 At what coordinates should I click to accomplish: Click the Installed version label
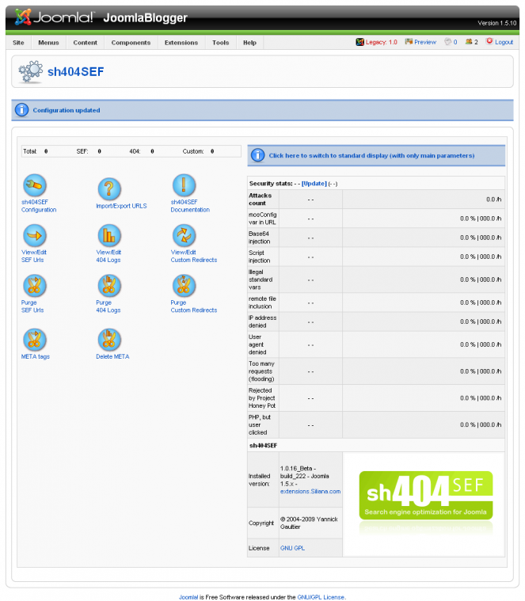coord(260,480)
